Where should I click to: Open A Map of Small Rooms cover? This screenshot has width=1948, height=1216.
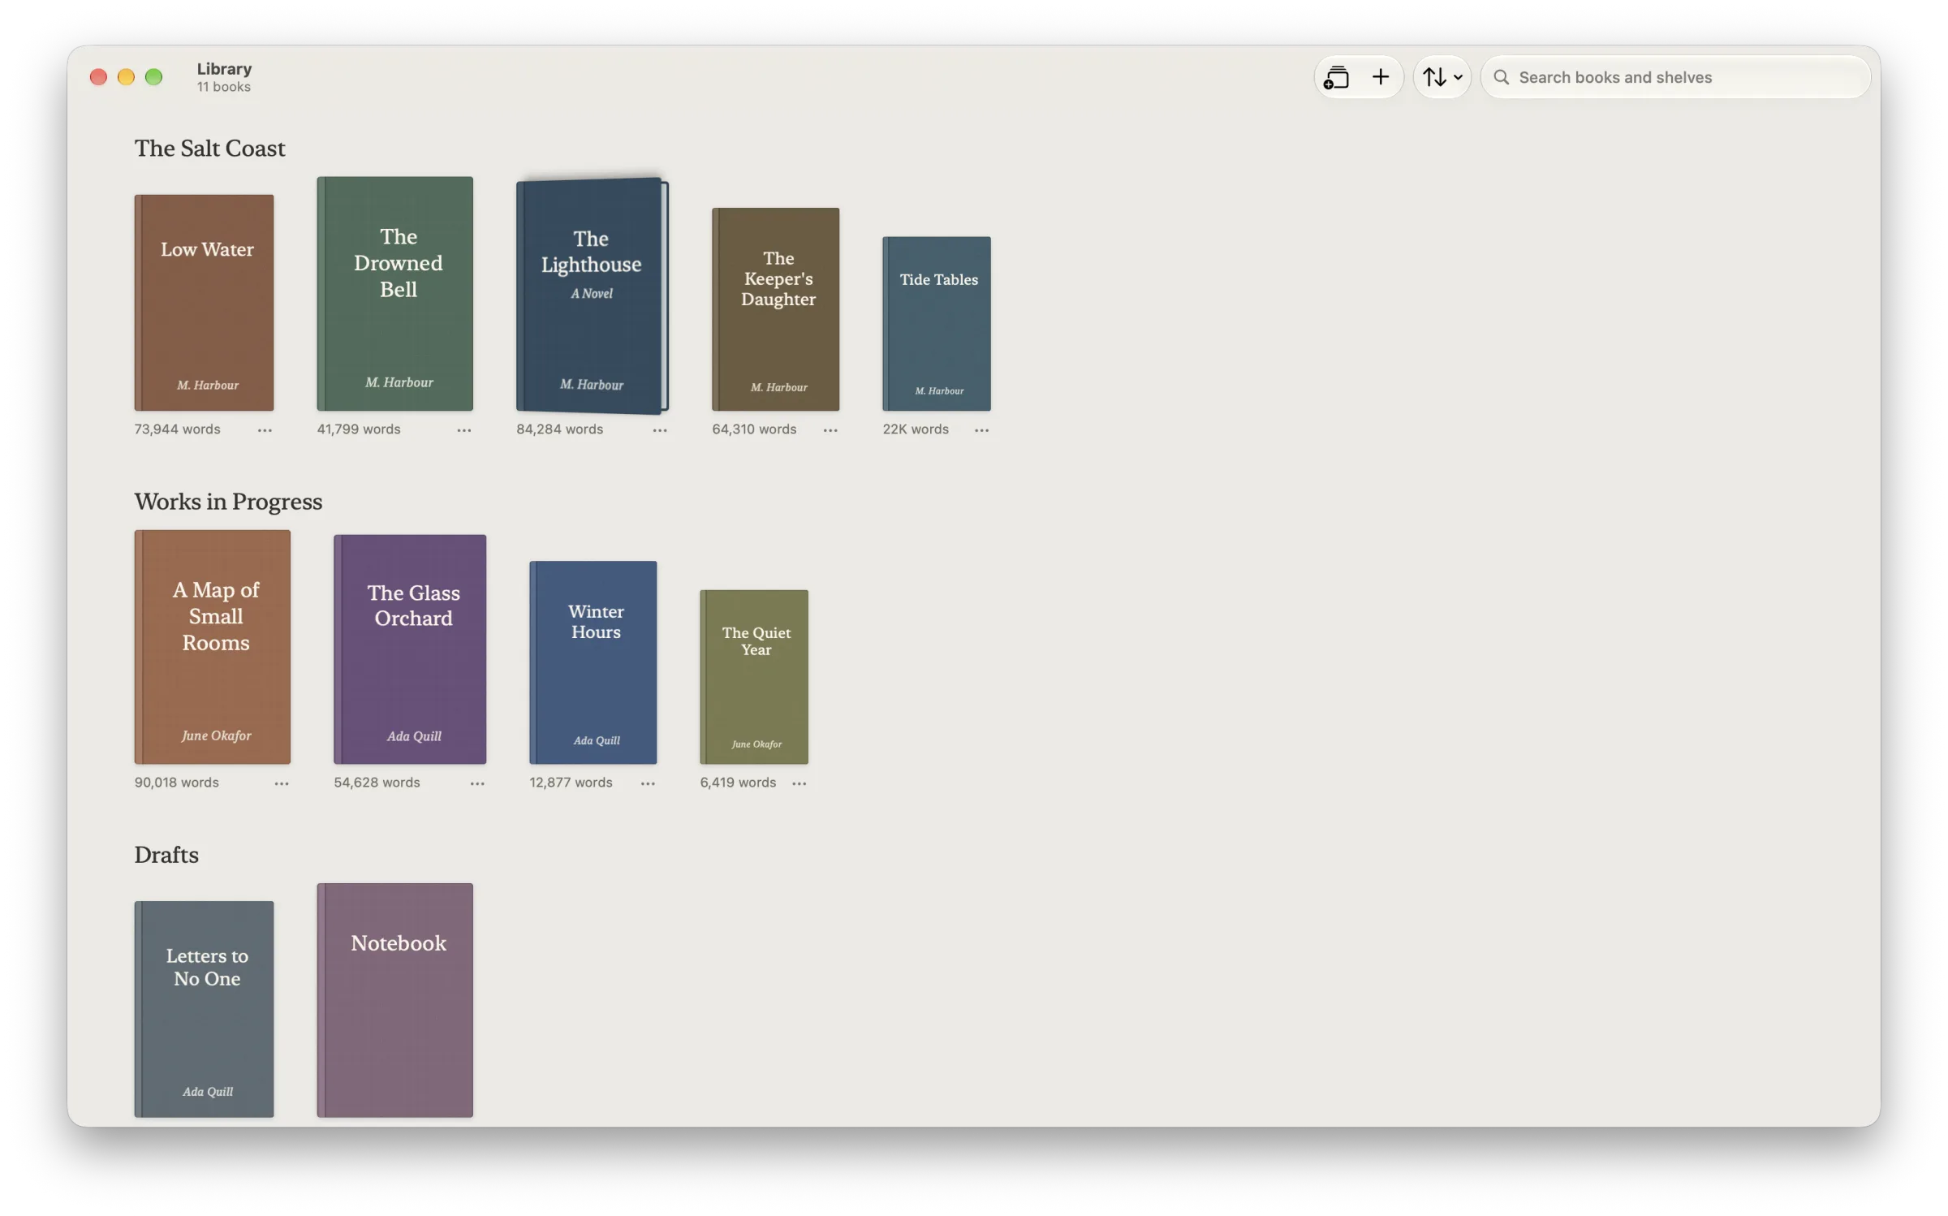(213, 647)
